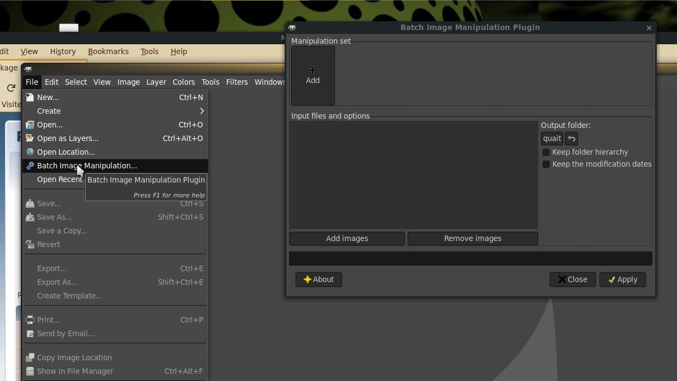
Task: Click the New document icon in File menu
Action: click(x=30, y=97)
